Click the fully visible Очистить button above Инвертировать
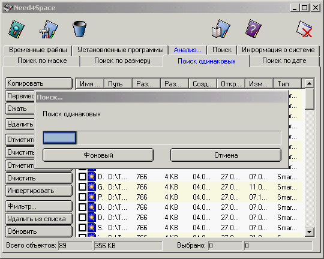 [38, 178]
